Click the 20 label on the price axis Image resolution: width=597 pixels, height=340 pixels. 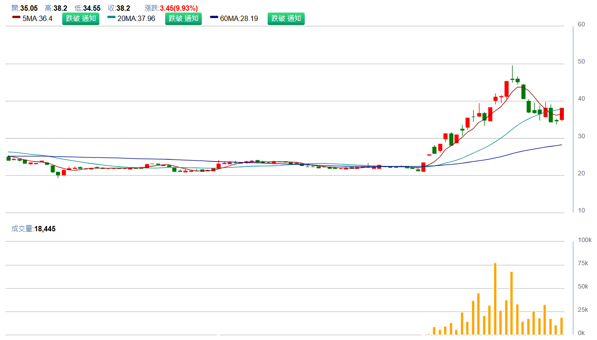[581, 173]
